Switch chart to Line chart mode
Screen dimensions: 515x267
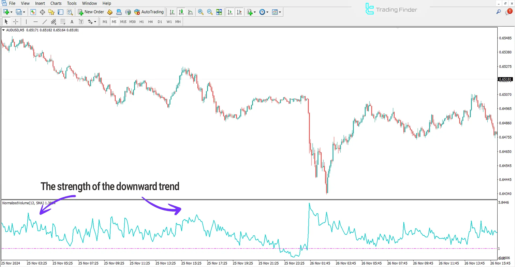tap(190, 12)
